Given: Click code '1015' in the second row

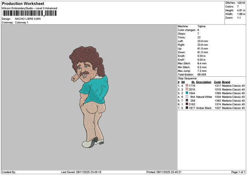Looking at the screenshot, I should coord(218,90).
